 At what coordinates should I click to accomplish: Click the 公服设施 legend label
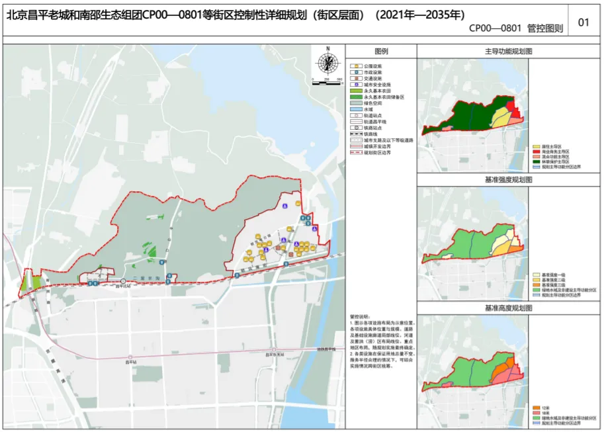pos(372,66)
